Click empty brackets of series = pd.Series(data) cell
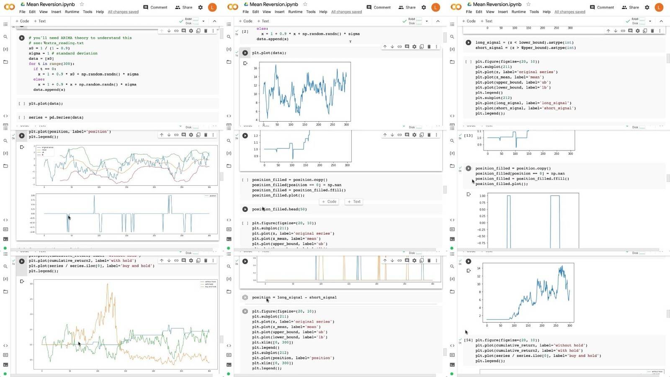Viewport: 670px width, 377px height. tap(22, 117)
